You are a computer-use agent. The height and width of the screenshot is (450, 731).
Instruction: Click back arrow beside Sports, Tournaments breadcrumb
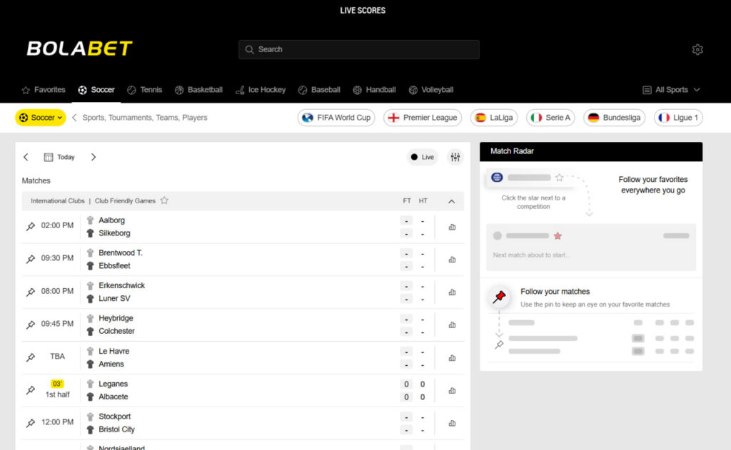(74, 118)
